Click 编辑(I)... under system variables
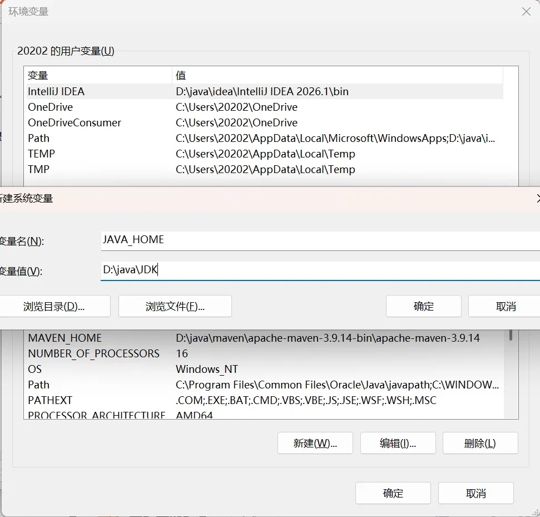This screenshot has height=517, width=540. [x=398, y=443]
